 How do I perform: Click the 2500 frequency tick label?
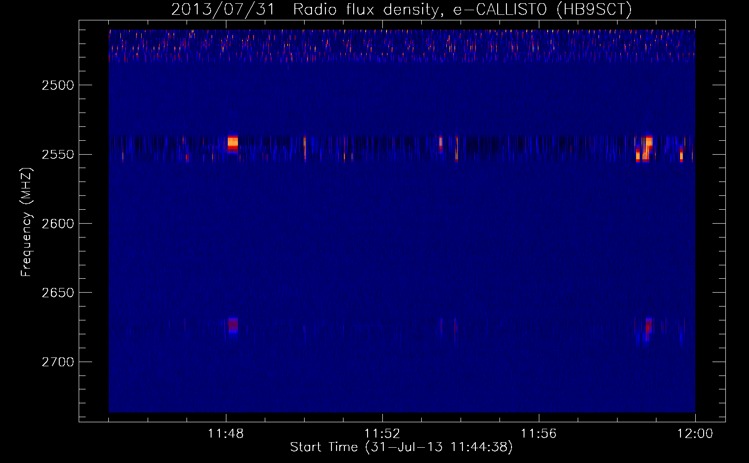pyautogui.click(x=58, y=85)
